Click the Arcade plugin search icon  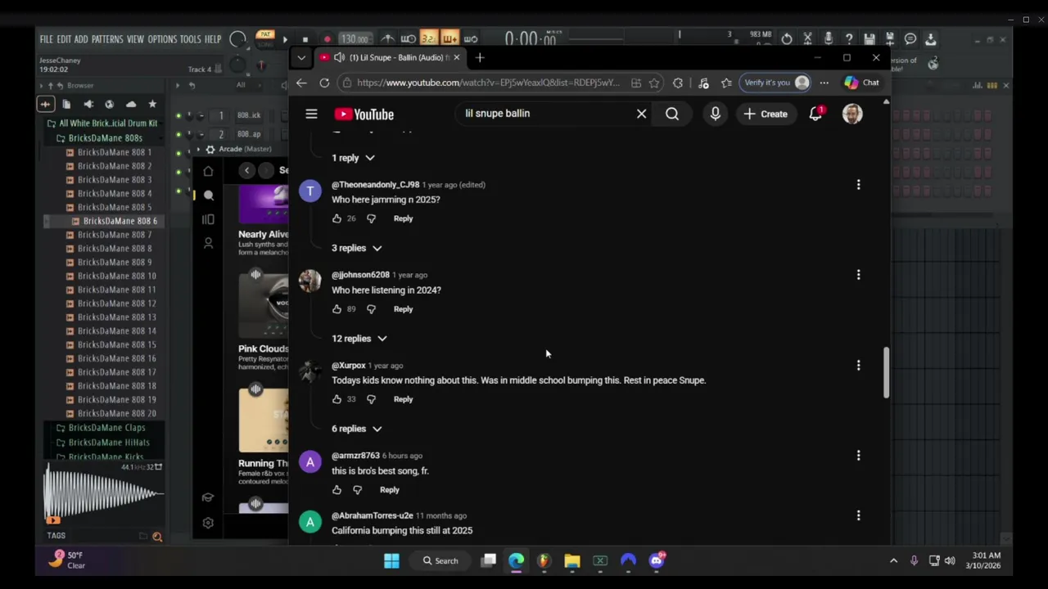[208, 196]
